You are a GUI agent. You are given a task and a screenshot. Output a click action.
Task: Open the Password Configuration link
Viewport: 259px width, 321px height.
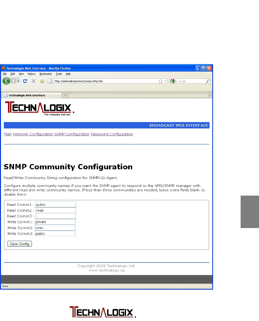[x=112, y=134]
